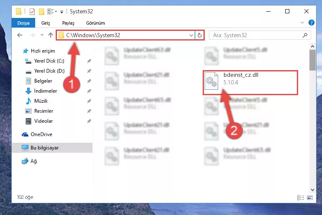The width and height of the screenshot is (322, 215).
Task: Expand the address bar history dropdown
Action: click(191, 35)
